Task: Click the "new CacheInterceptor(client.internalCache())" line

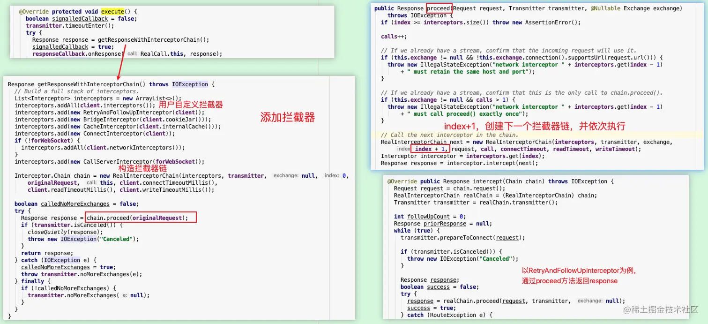Action: [118, 126]
